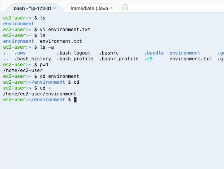Click '.bashr_profile' in the listing
The width and height of the screenshot is (224, 169).
click(119, 59)
